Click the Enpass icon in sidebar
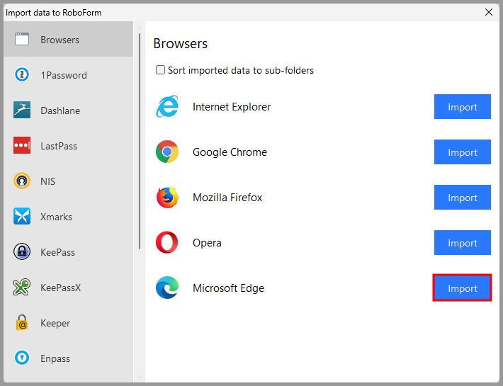The width and height of the screenshot is (503, 386). point(22,358)
